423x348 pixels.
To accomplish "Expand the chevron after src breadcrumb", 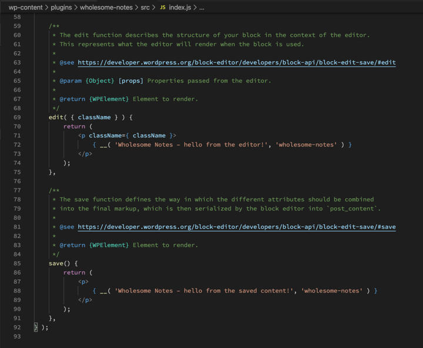I will 153,8.
